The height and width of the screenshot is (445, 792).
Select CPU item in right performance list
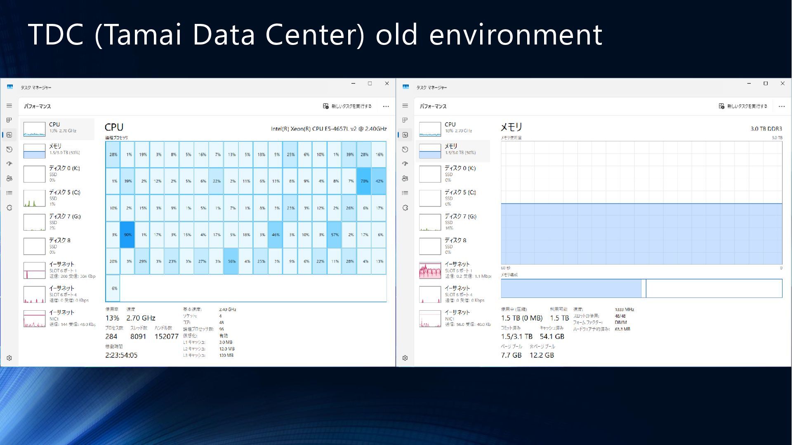(x=453, y=129)
